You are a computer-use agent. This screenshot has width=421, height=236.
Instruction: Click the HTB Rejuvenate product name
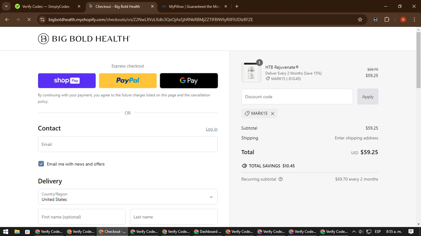282,67
